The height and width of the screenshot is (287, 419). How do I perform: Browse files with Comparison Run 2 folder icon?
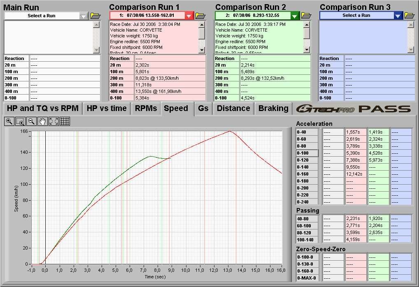click(306, 16)
